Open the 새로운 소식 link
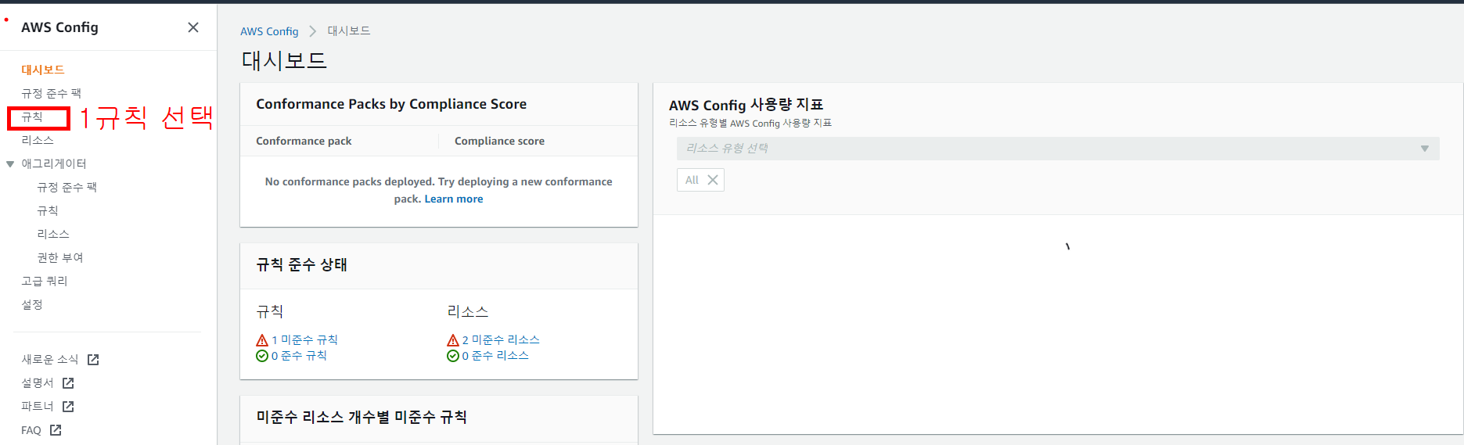 tap(50, 359)
